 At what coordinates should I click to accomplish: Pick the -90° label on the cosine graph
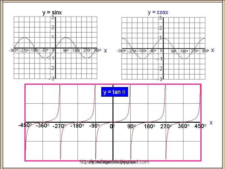pos(152,51)
